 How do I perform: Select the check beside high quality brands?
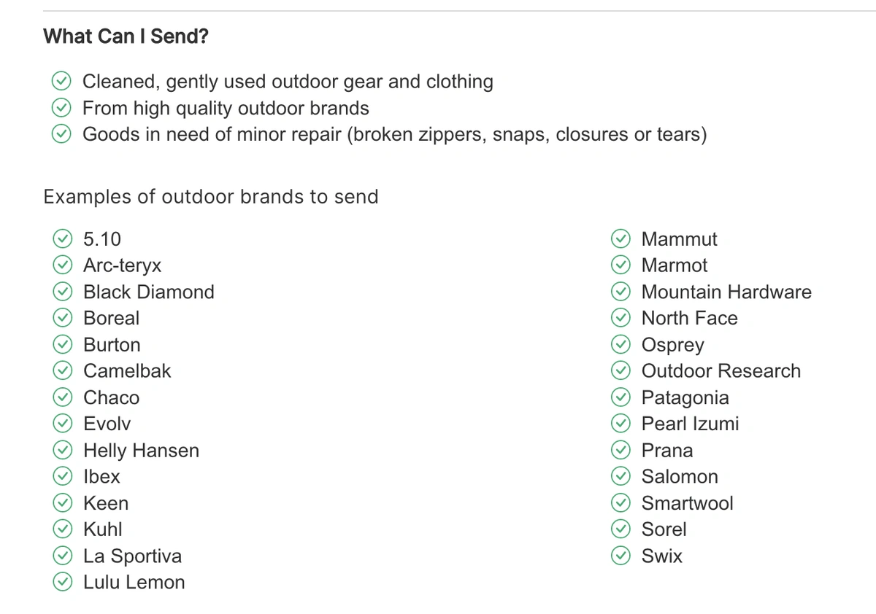coord(61,108)
